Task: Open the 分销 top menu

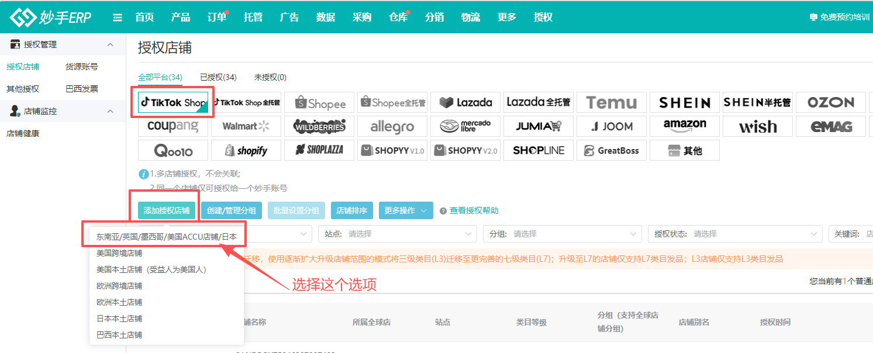Action: point(434,17)
